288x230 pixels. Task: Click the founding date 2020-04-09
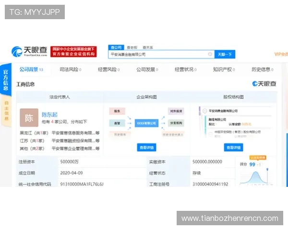(72, 173)
